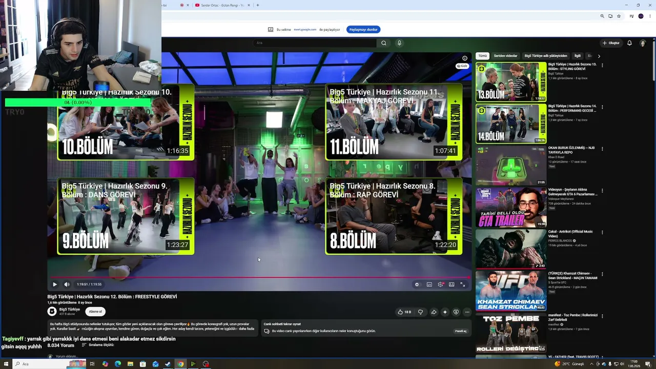Show more filter chips with right arrow
The height and width of the screenshot is (369, 656).
point(599,56)
